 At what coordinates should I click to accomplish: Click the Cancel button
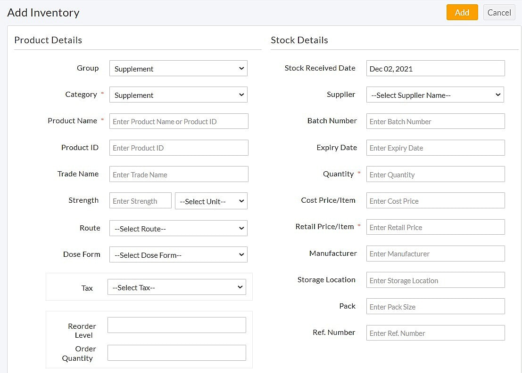[499, 13]
